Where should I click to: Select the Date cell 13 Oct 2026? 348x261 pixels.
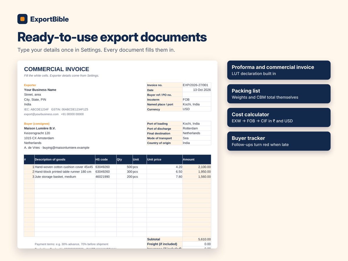tap(197, 90)
